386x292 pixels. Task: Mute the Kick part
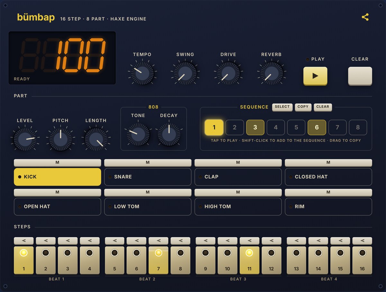[x=57, y=163]
